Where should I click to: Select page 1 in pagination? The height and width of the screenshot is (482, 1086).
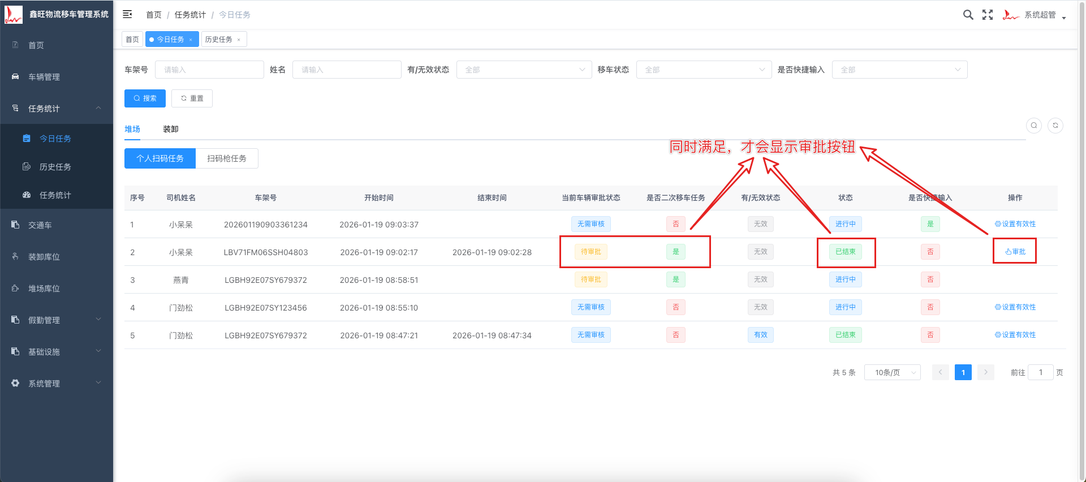pyautogui.click(x=963, y=372)
